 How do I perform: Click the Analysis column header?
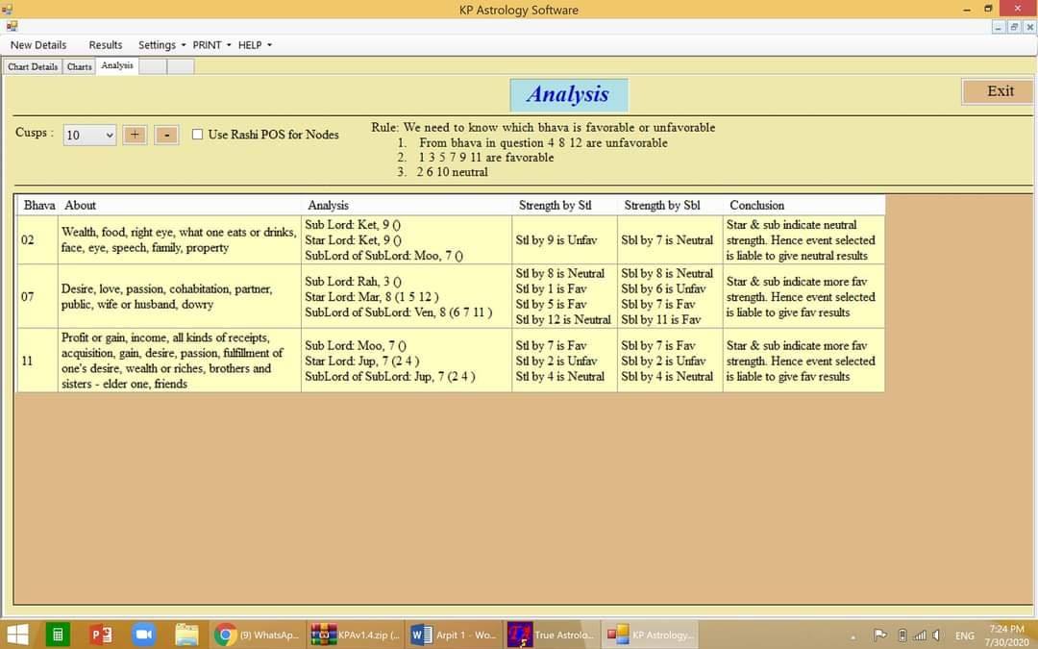point(407,206)
